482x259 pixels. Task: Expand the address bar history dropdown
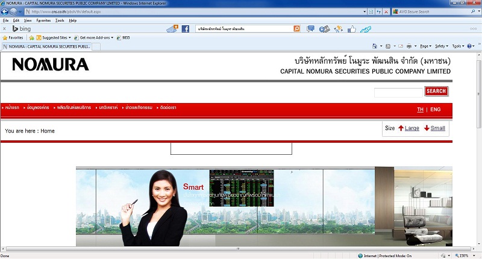[365, 11]
